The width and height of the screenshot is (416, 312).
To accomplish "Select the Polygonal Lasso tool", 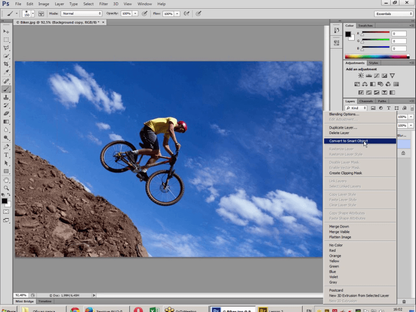I will click(x=6, y=48).
